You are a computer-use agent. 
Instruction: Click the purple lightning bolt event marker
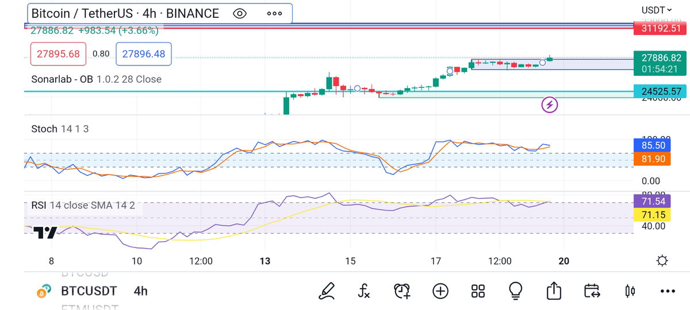[550, 104]
